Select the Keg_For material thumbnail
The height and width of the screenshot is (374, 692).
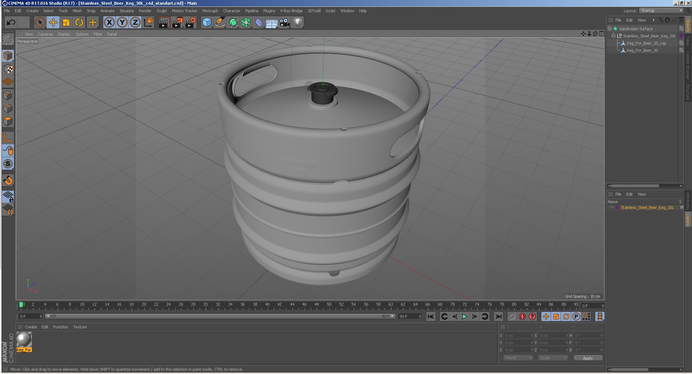point(24,339)
